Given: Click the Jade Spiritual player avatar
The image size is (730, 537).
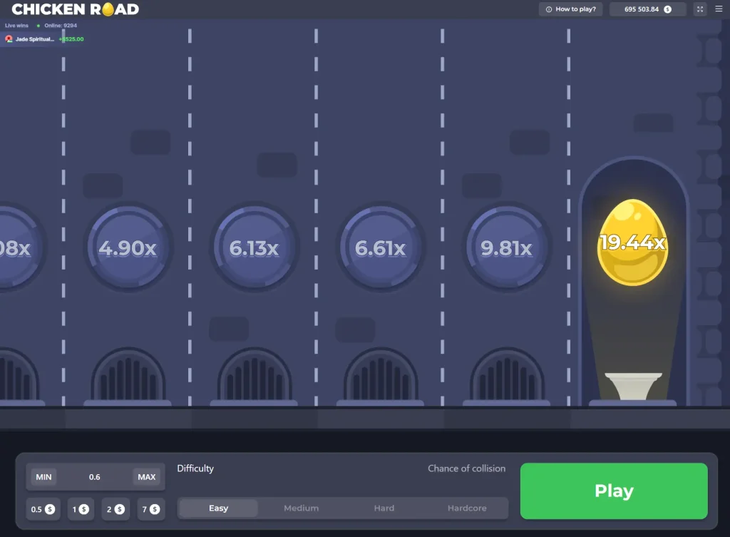Looking at the screenshot, I should [x=9, y=39].
